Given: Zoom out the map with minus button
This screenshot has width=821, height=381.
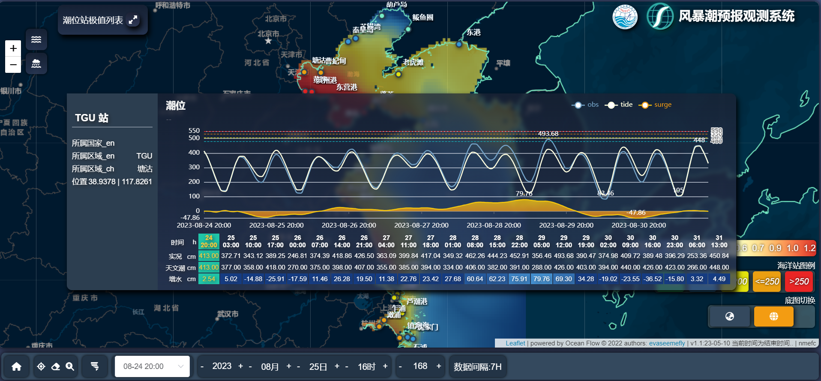Looking at the screenshot, I should pos(13,65).
